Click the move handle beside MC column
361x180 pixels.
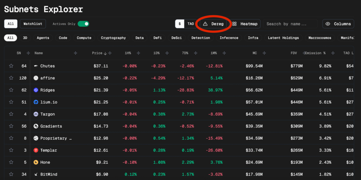(x=264, y=53)
